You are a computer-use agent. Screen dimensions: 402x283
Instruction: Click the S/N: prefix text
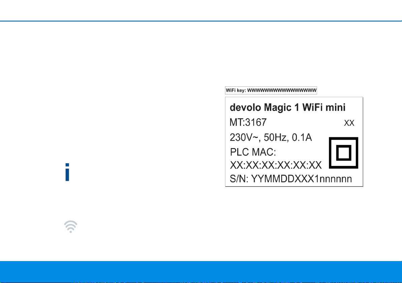(239, 178)
